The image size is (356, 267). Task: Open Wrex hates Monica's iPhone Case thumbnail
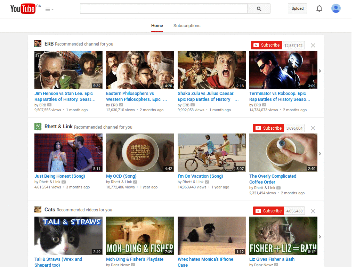pos(212,236)
